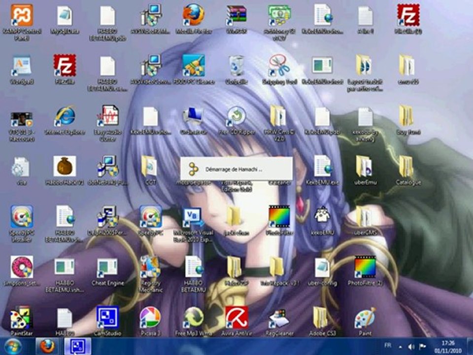Open the Picasa 3 shortcut
Screen dimensions: 473x355
pyautogui.click(x=151, y=318)
